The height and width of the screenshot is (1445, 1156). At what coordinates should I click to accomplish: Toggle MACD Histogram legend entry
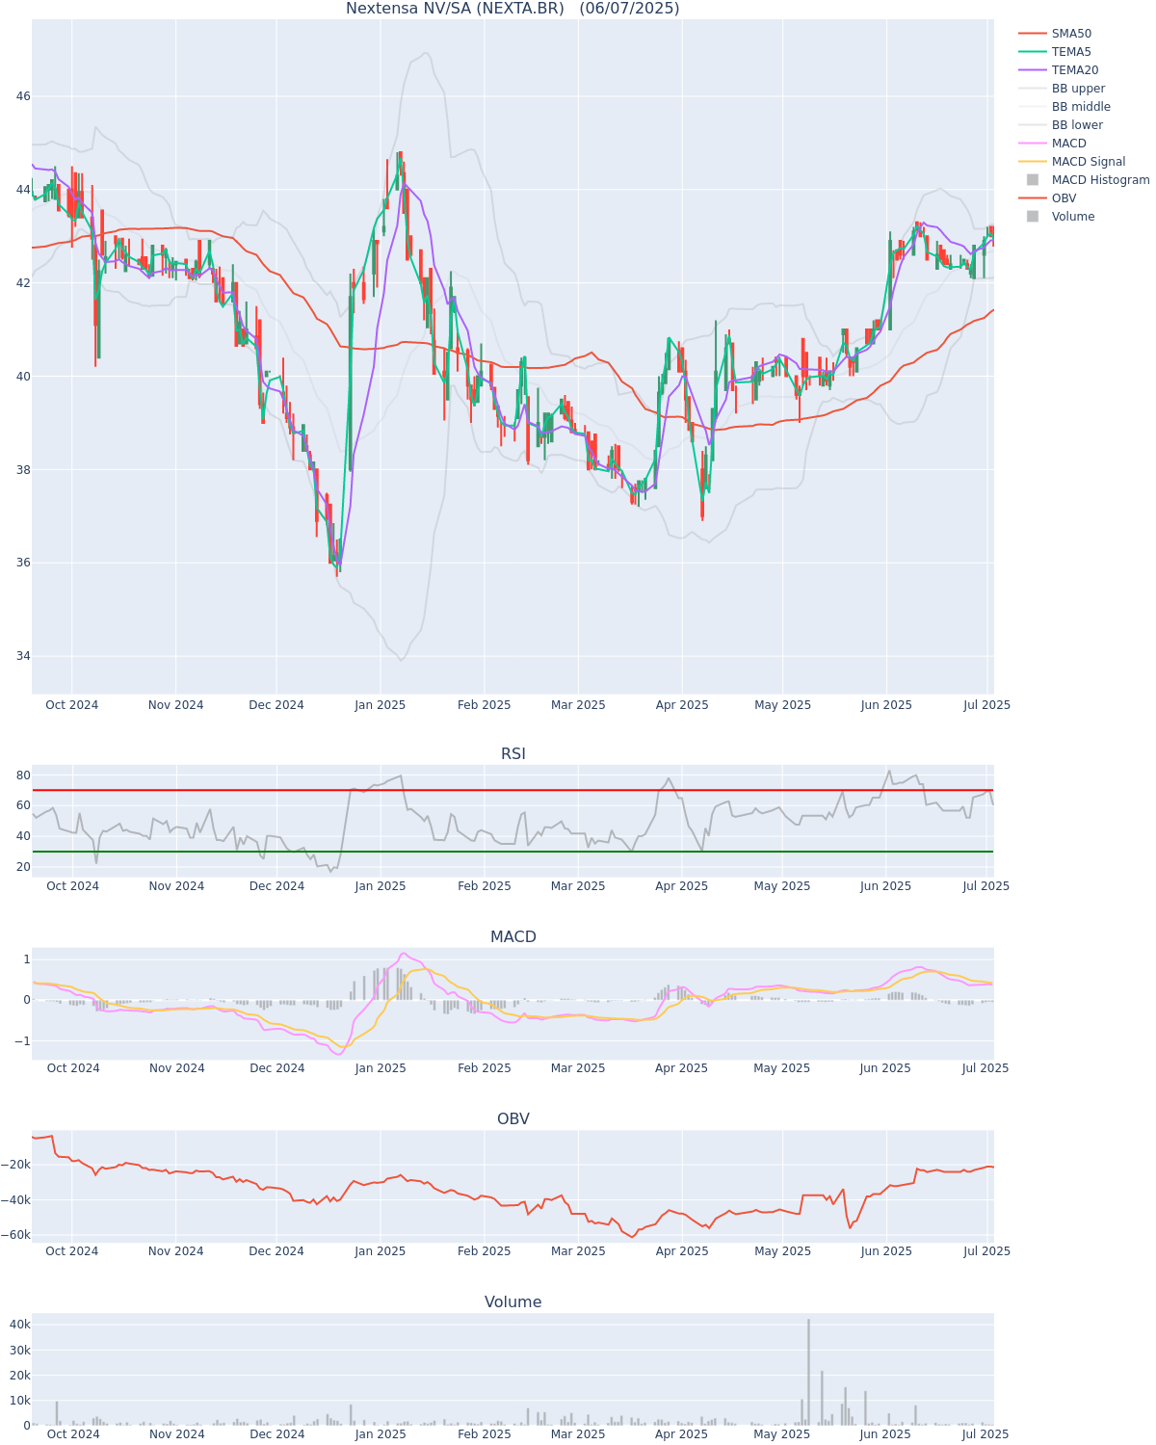point(1100,180)
